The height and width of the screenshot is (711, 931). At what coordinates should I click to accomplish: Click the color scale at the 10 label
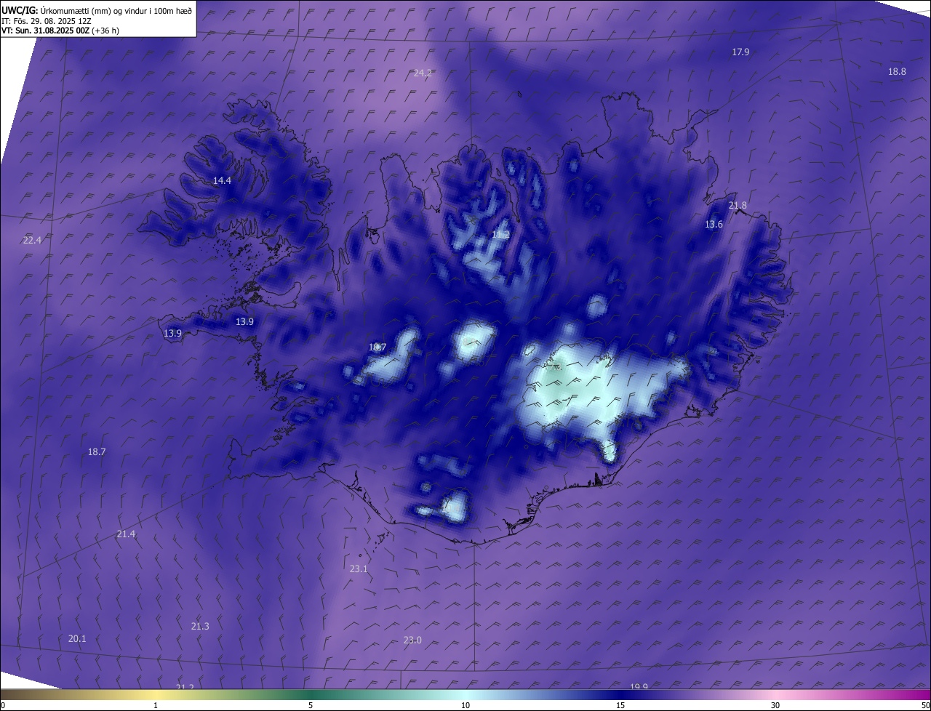[465, 705]
